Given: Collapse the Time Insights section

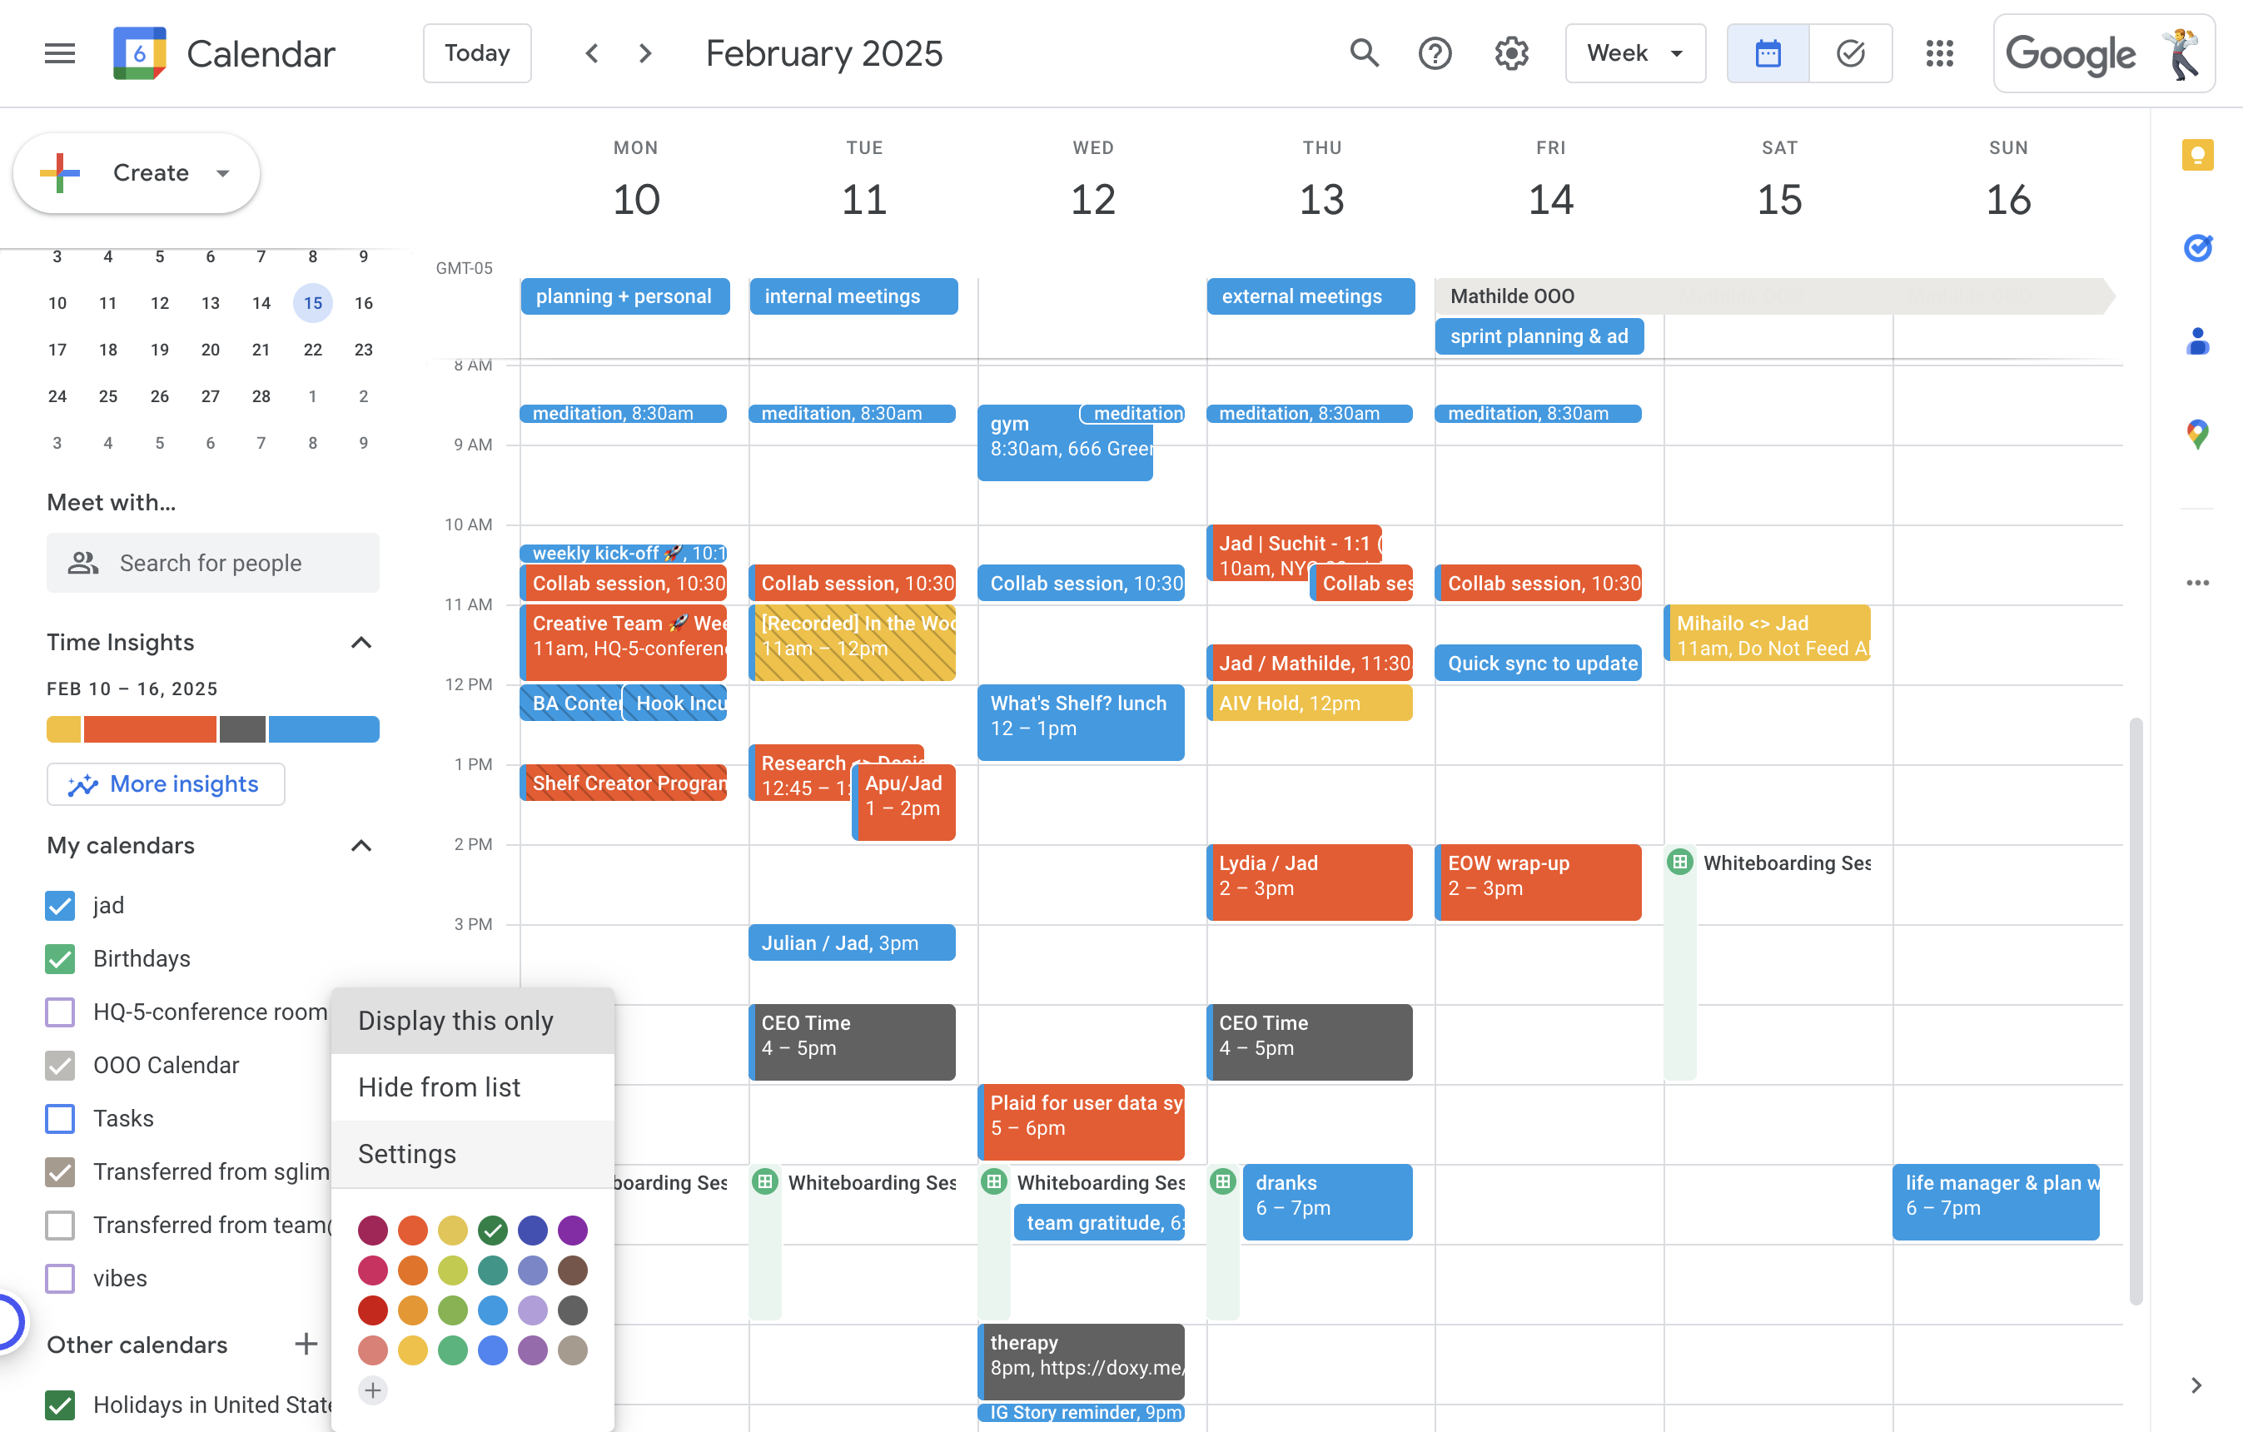Looking at the screenshot, I should pos(361,642).
